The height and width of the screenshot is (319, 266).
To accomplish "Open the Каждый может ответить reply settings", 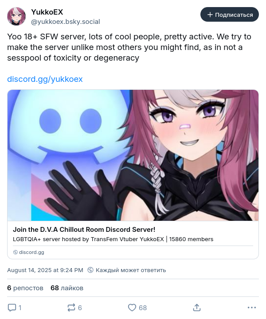I will 131,270.
